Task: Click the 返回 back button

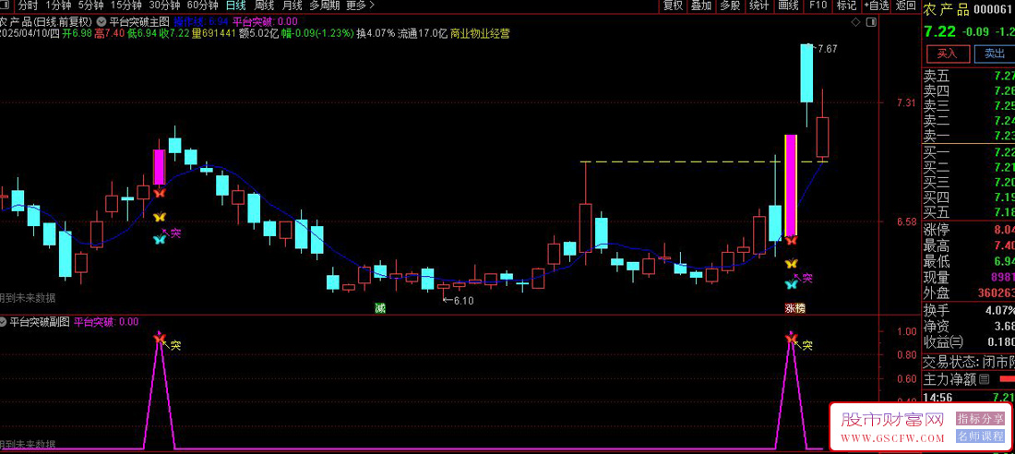Action: [x=905, y=6]
